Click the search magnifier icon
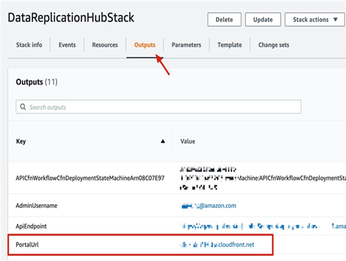 (x=23, y=107)
